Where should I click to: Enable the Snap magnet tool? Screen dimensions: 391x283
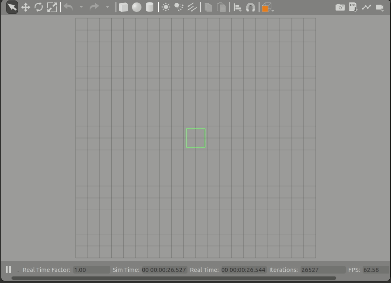[x=251, y=7]
